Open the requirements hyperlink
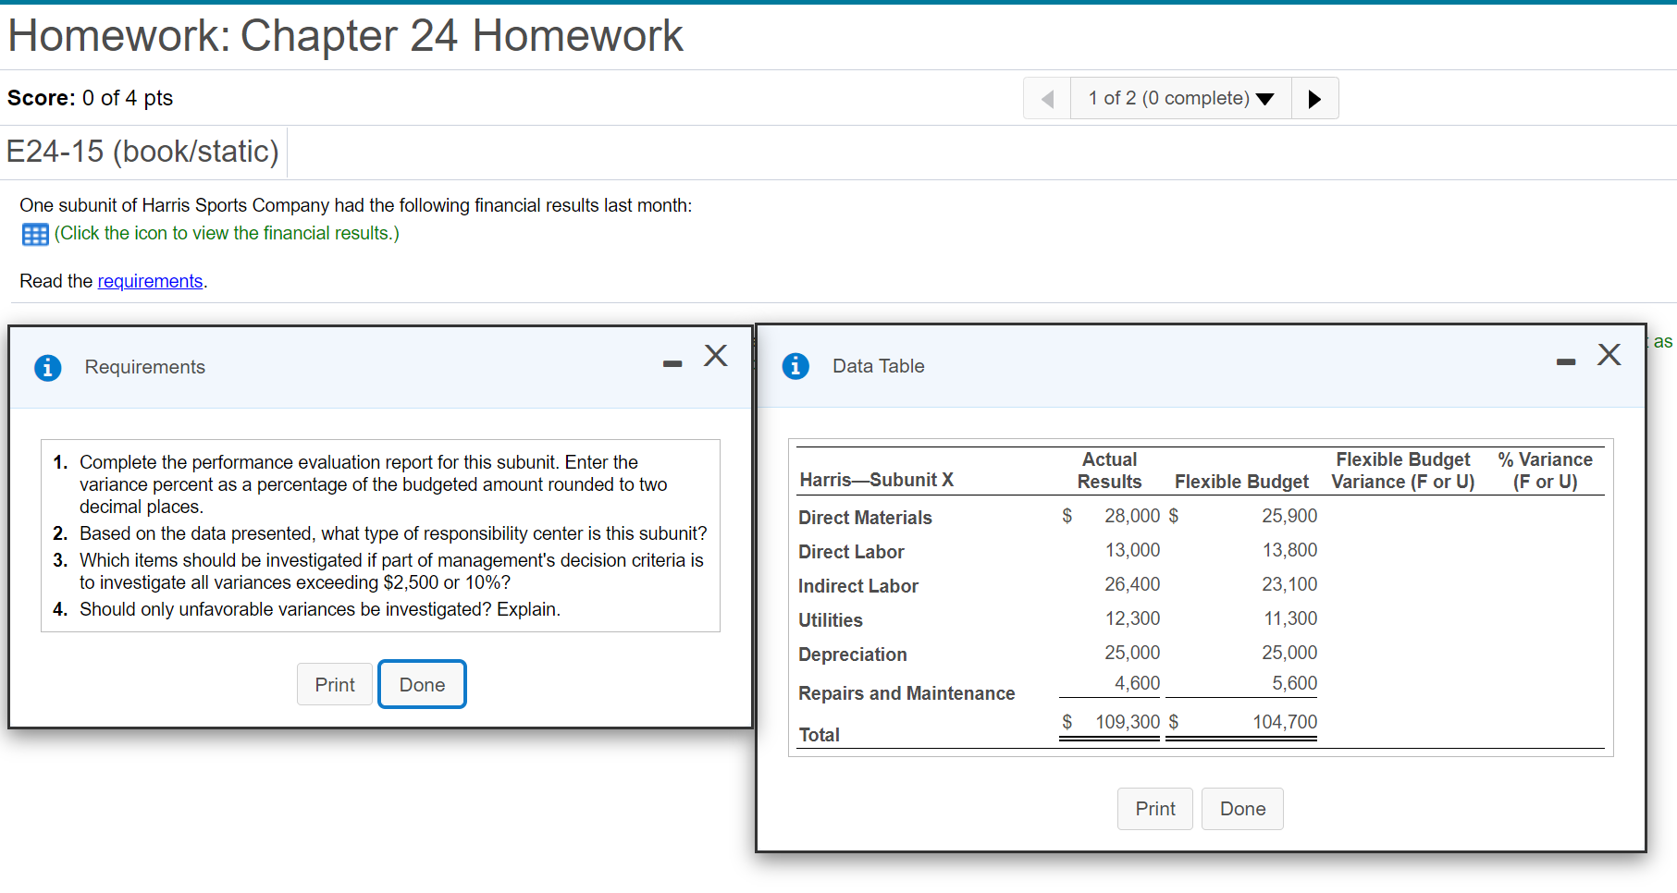Screen dimensions: 1677x893 click(x=150, y=280)
